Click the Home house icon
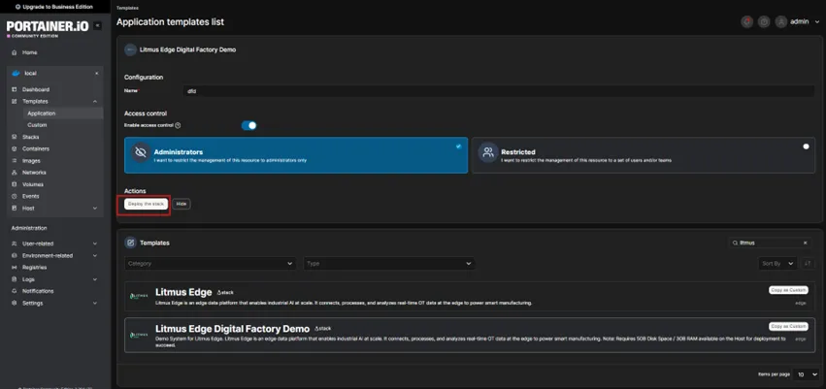Image resolution: width=826 pixels, height=389 pixels. point(15,52)
